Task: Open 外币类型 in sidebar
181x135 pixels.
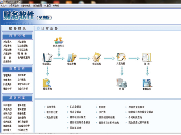Action: click(7, 118)
